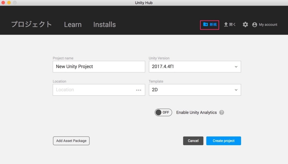Click the My account avatar icon
The height and width of the screenshot is (164, 288).
point(255,24)
